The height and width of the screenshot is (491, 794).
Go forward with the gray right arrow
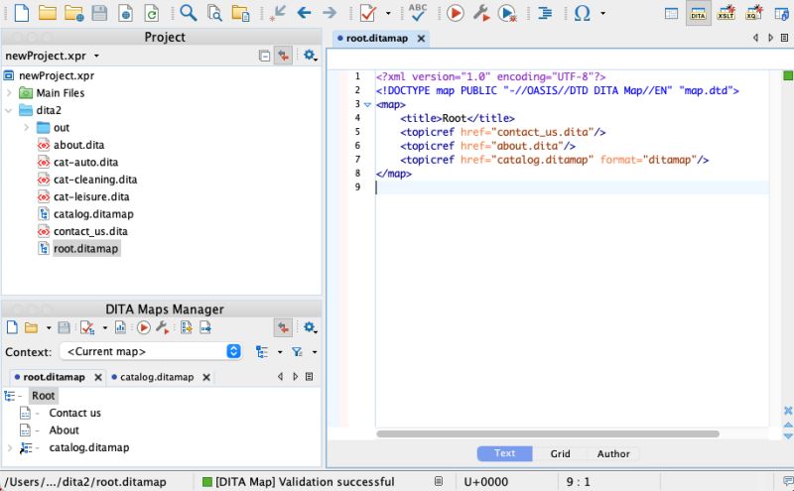coord(330,13)
